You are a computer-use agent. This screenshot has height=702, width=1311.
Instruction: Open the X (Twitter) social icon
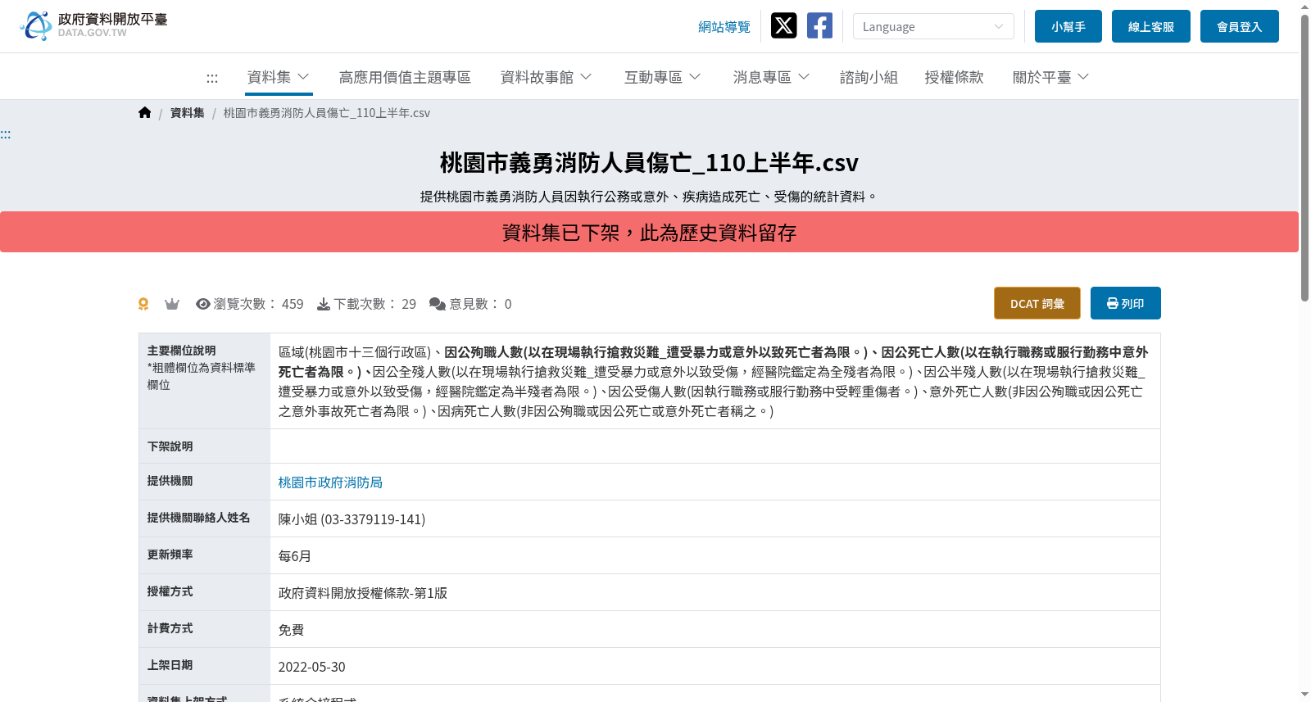(x=783, y=26)
